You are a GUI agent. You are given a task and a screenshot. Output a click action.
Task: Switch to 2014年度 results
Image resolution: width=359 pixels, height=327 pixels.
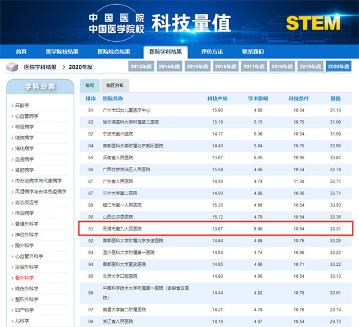tap(169, 66)
